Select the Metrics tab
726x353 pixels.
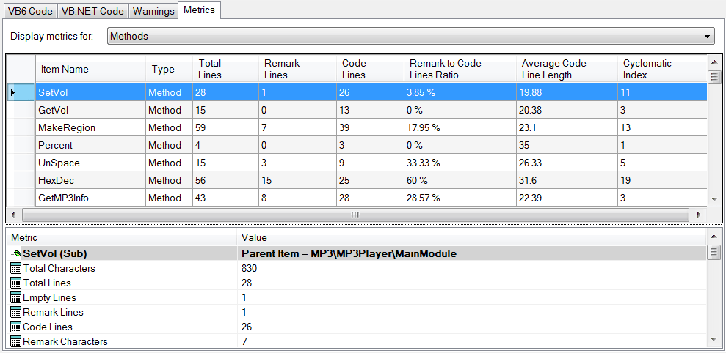[x=200, y=10]
